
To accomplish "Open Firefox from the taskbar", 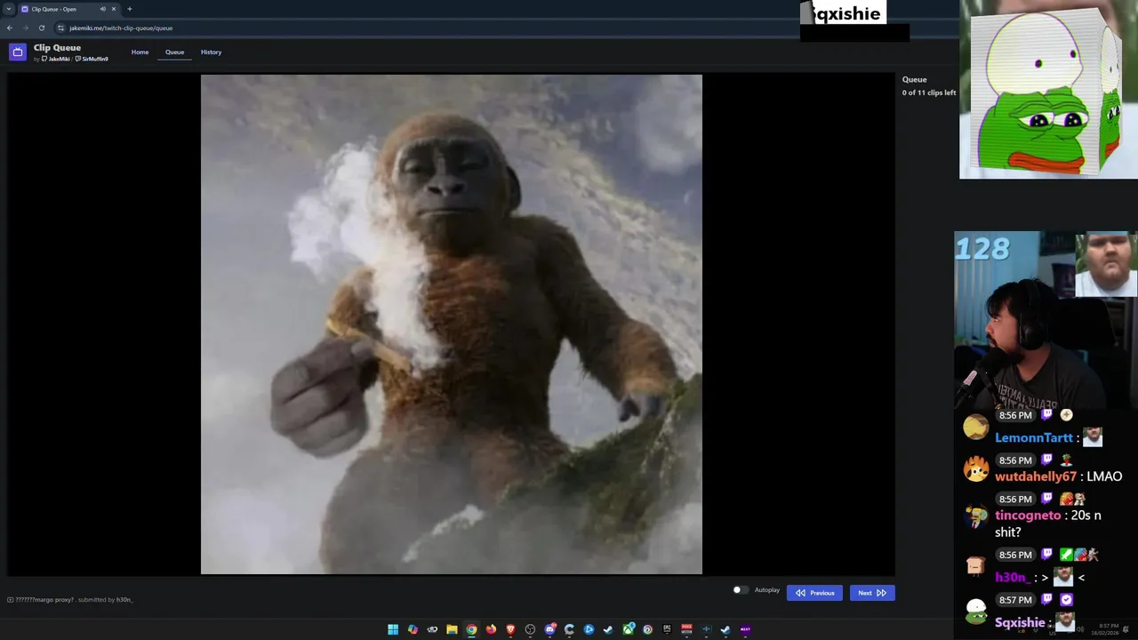I will [x=491, y=629].
